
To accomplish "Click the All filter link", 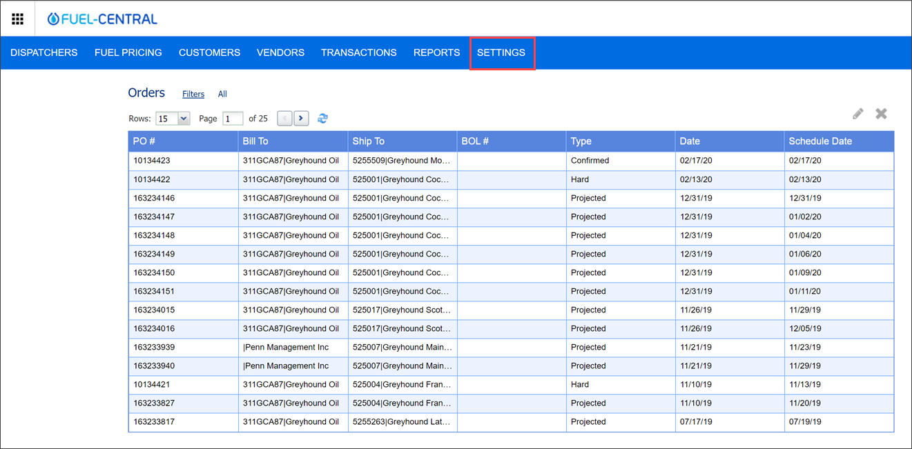I will coord(222,94).
